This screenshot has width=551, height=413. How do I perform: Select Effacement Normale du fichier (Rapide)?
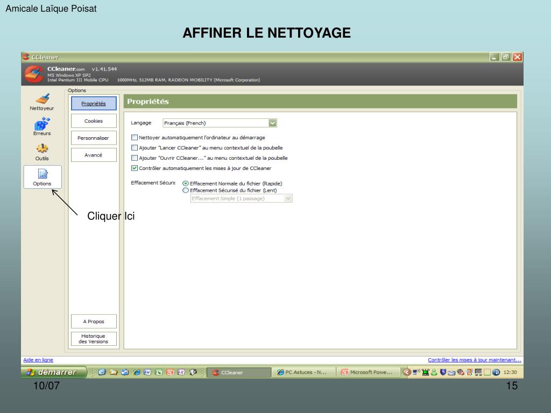click(186, 183)
